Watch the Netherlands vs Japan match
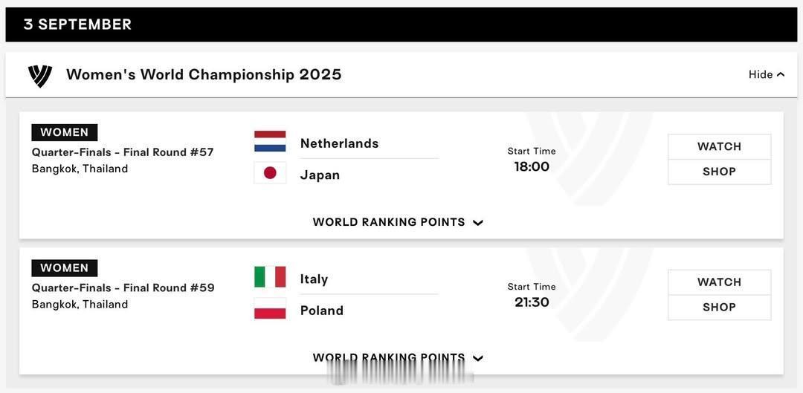Screen dimensions: 803x393 [719, 146]
